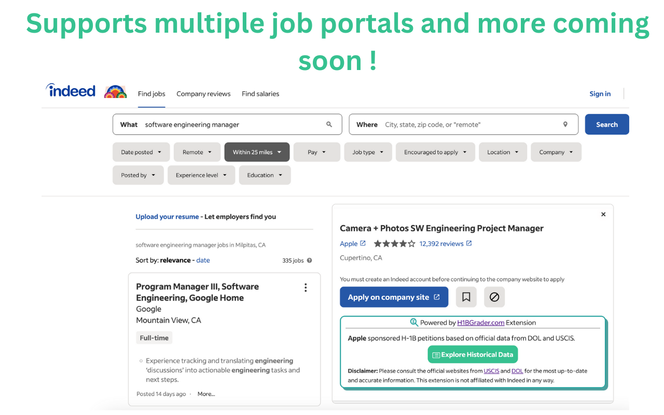Click the colorful flower emblem beside Indeed logo
The image size is (664, 415).
tap(115, 92)
